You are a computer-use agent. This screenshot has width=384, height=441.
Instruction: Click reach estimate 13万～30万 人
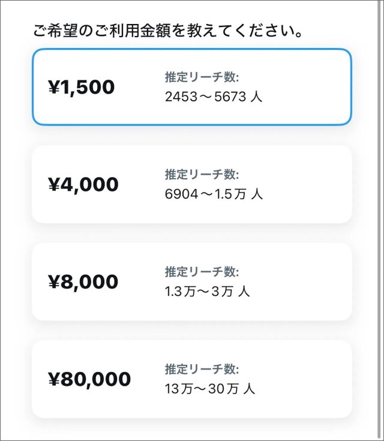[210, 389]
